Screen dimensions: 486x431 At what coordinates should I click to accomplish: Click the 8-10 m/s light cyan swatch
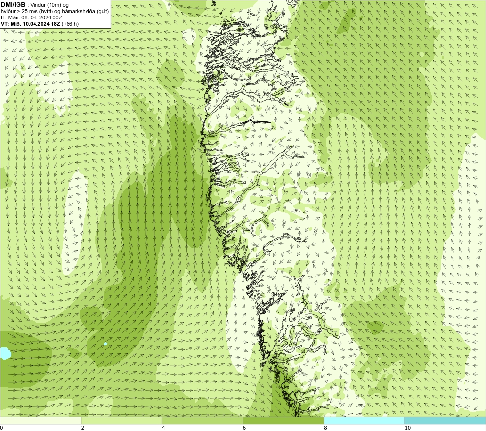tap(364, 420)
